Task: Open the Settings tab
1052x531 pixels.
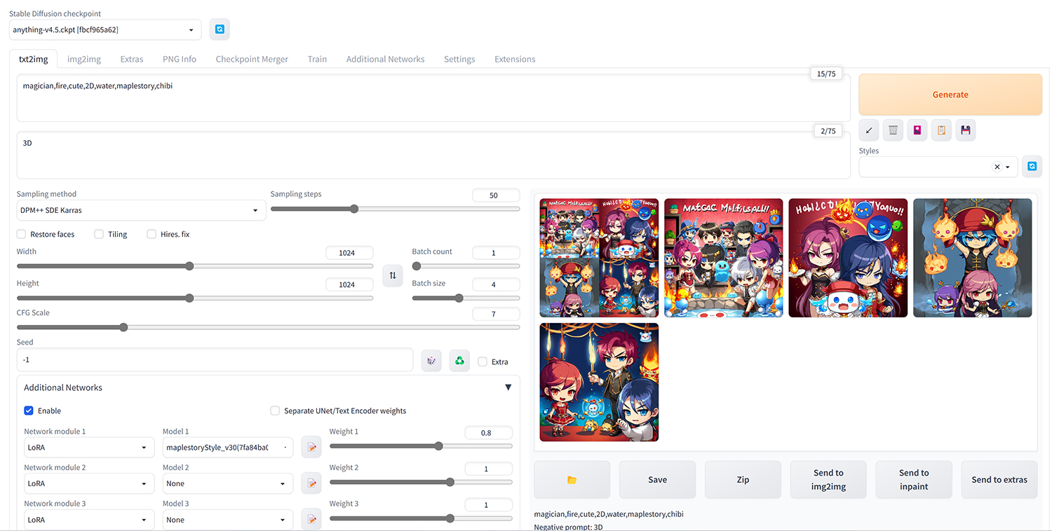Action: pyautogui.click(x=459, y=59)
